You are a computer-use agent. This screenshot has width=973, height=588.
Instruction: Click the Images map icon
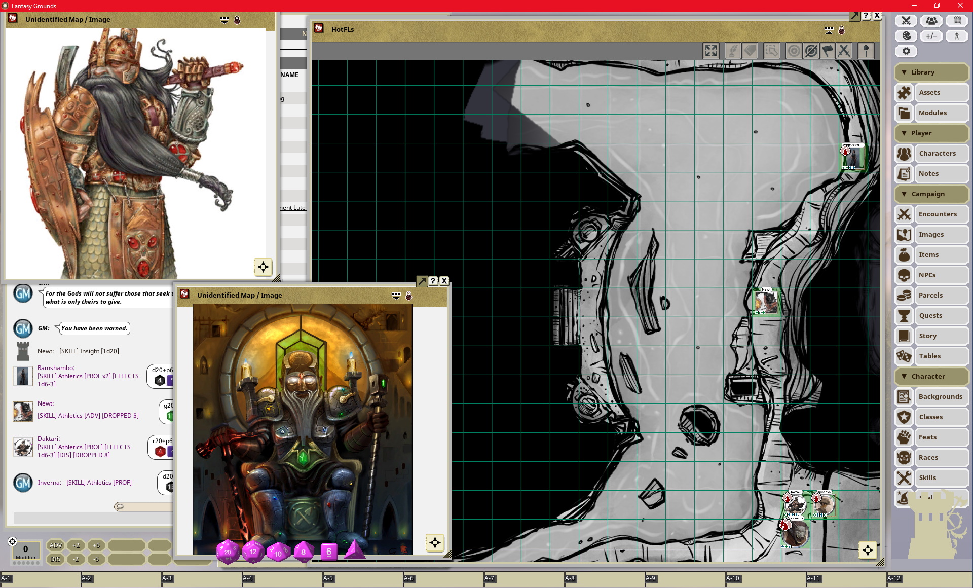(x=904, y=234)
